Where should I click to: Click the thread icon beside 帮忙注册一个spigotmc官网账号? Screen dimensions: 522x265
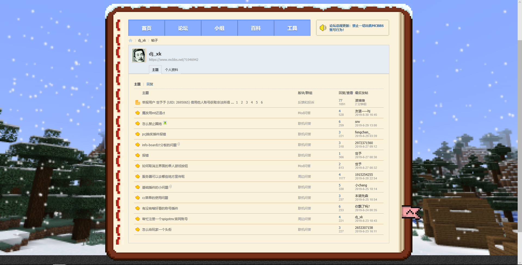click(138, 219)
